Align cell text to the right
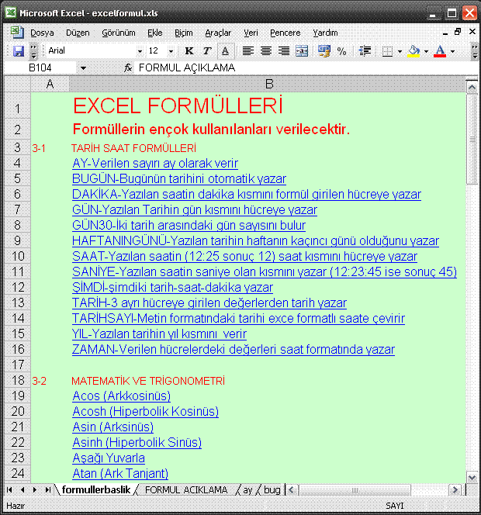The width and height of the screenshot is (481, 515). click(283, 51)
